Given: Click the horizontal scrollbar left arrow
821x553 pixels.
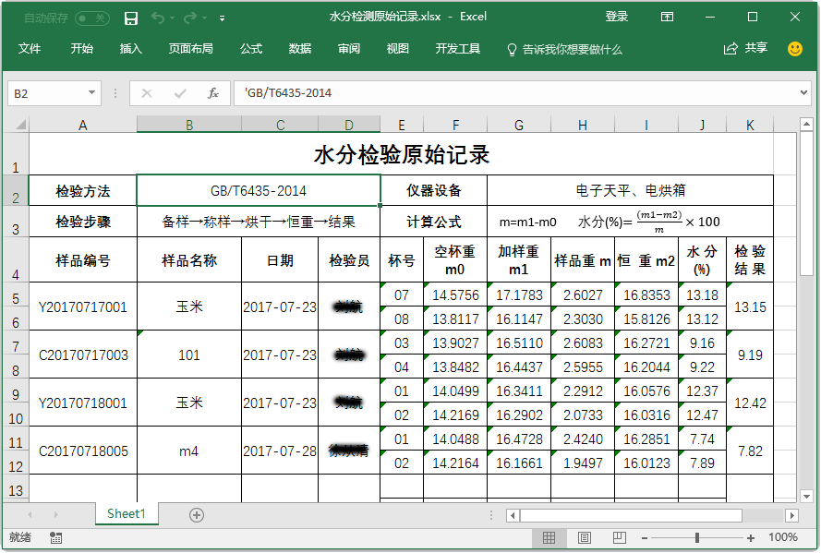Looking at the screenshot, I should [x=513, y=515].
